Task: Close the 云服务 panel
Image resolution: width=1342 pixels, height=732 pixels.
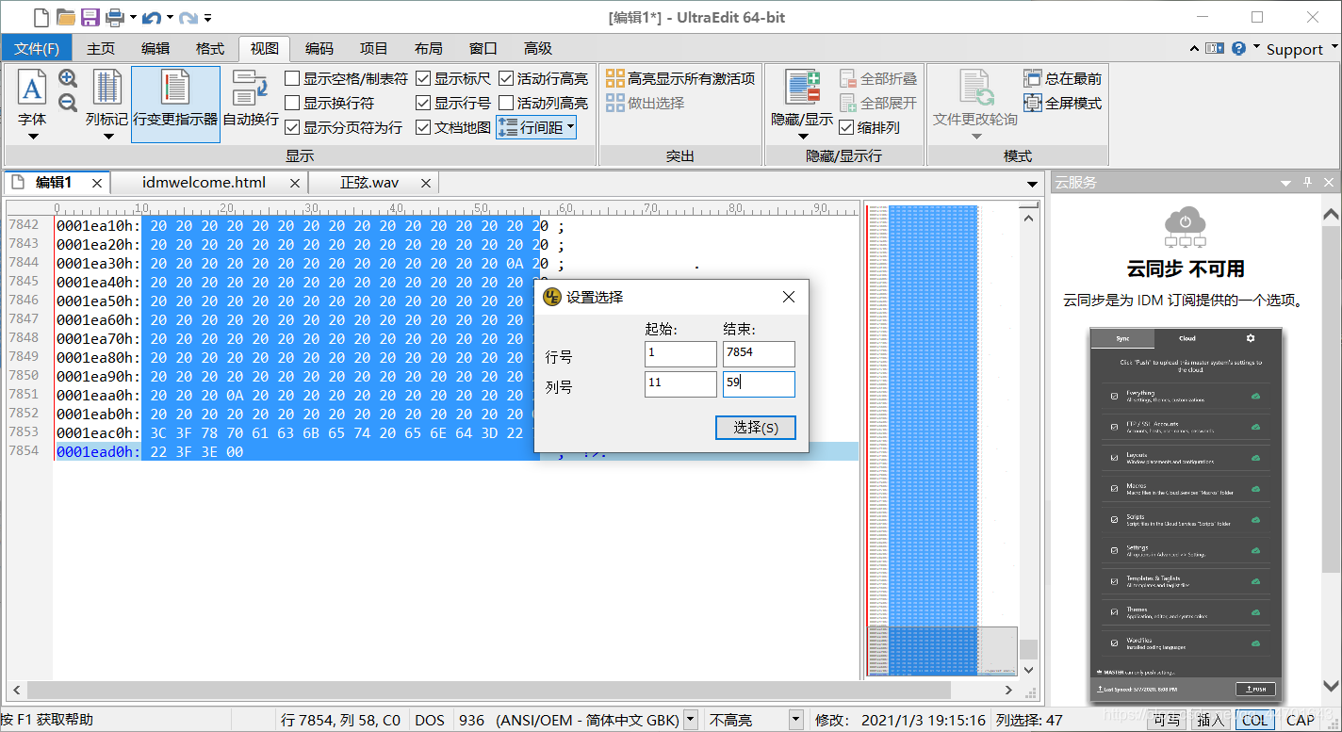Action: click(1329, 182)
